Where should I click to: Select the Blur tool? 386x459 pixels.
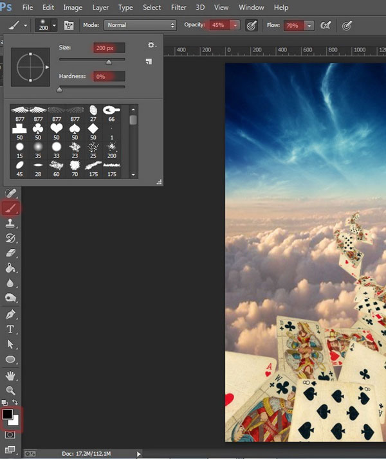[x=10, y=283]
